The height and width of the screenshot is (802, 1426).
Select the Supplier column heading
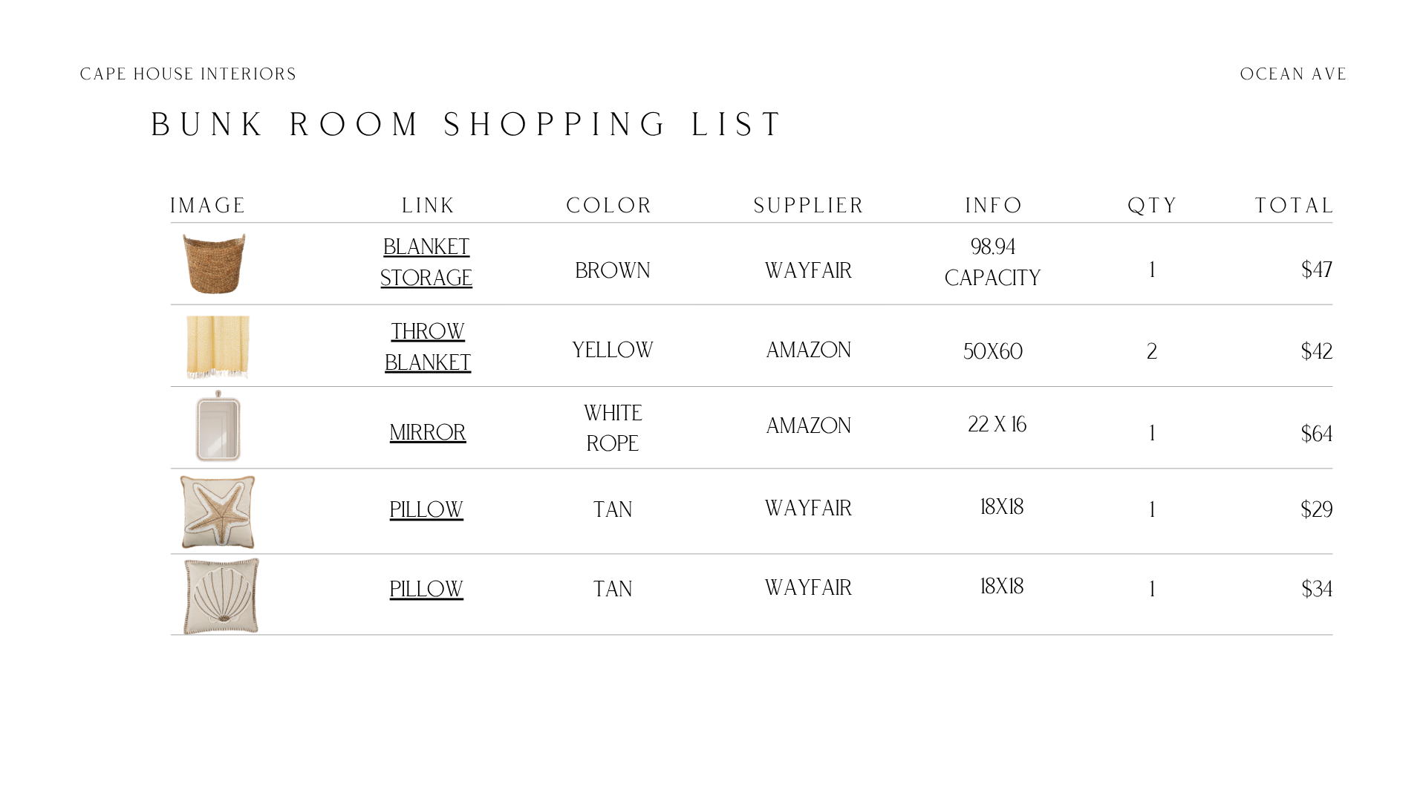809,206
